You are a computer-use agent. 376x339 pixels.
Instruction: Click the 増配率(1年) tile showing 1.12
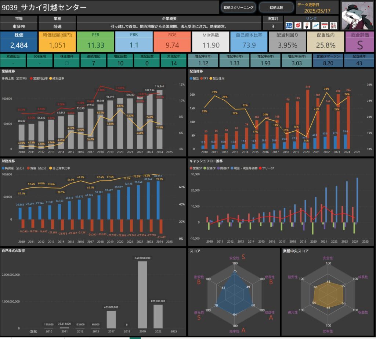[203, 61]
